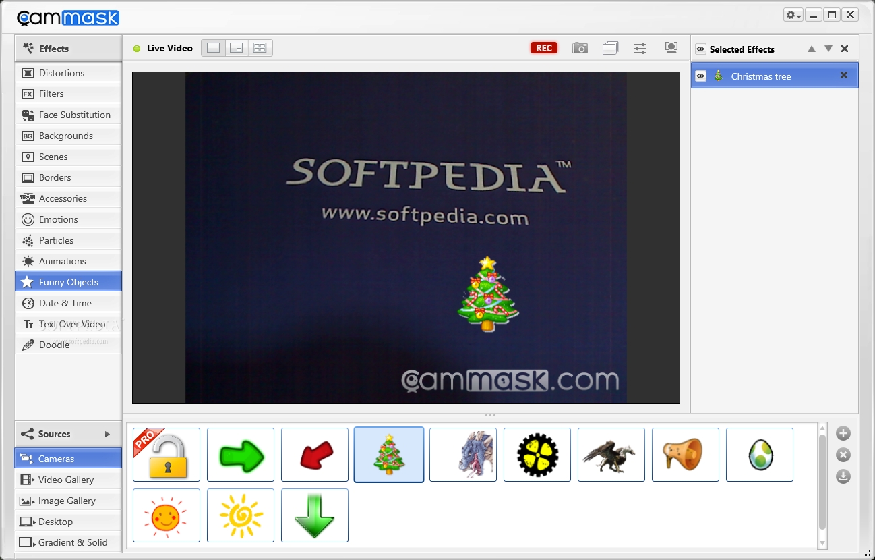Click the Effects panel header
This screenshot has height=560, width=875.
tap(68, 49)
